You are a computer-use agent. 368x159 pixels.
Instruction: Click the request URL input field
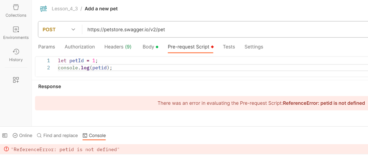click(215, 30)
